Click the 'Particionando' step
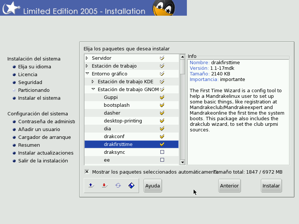This screenshot has width=299, height=224. tap(34, 90)
